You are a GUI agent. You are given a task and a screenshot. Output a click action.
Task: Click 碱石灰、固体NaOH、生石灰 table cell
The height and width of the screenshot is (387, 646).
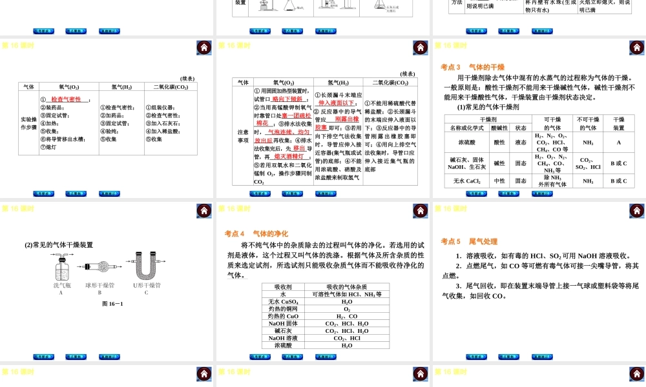click(x=467, y=163)
